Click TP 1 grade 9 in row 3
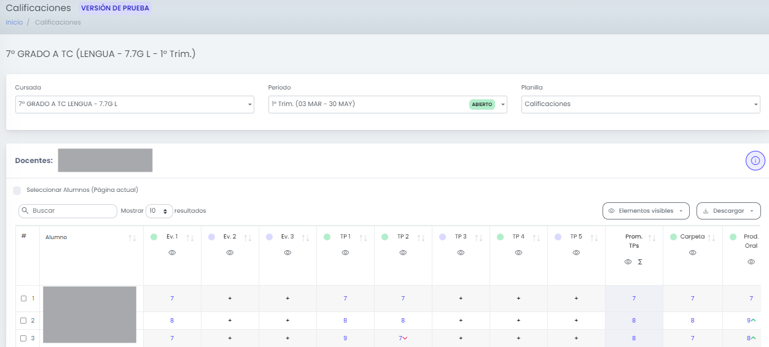Screen dimensions: 769x347 tap(345, 338)
